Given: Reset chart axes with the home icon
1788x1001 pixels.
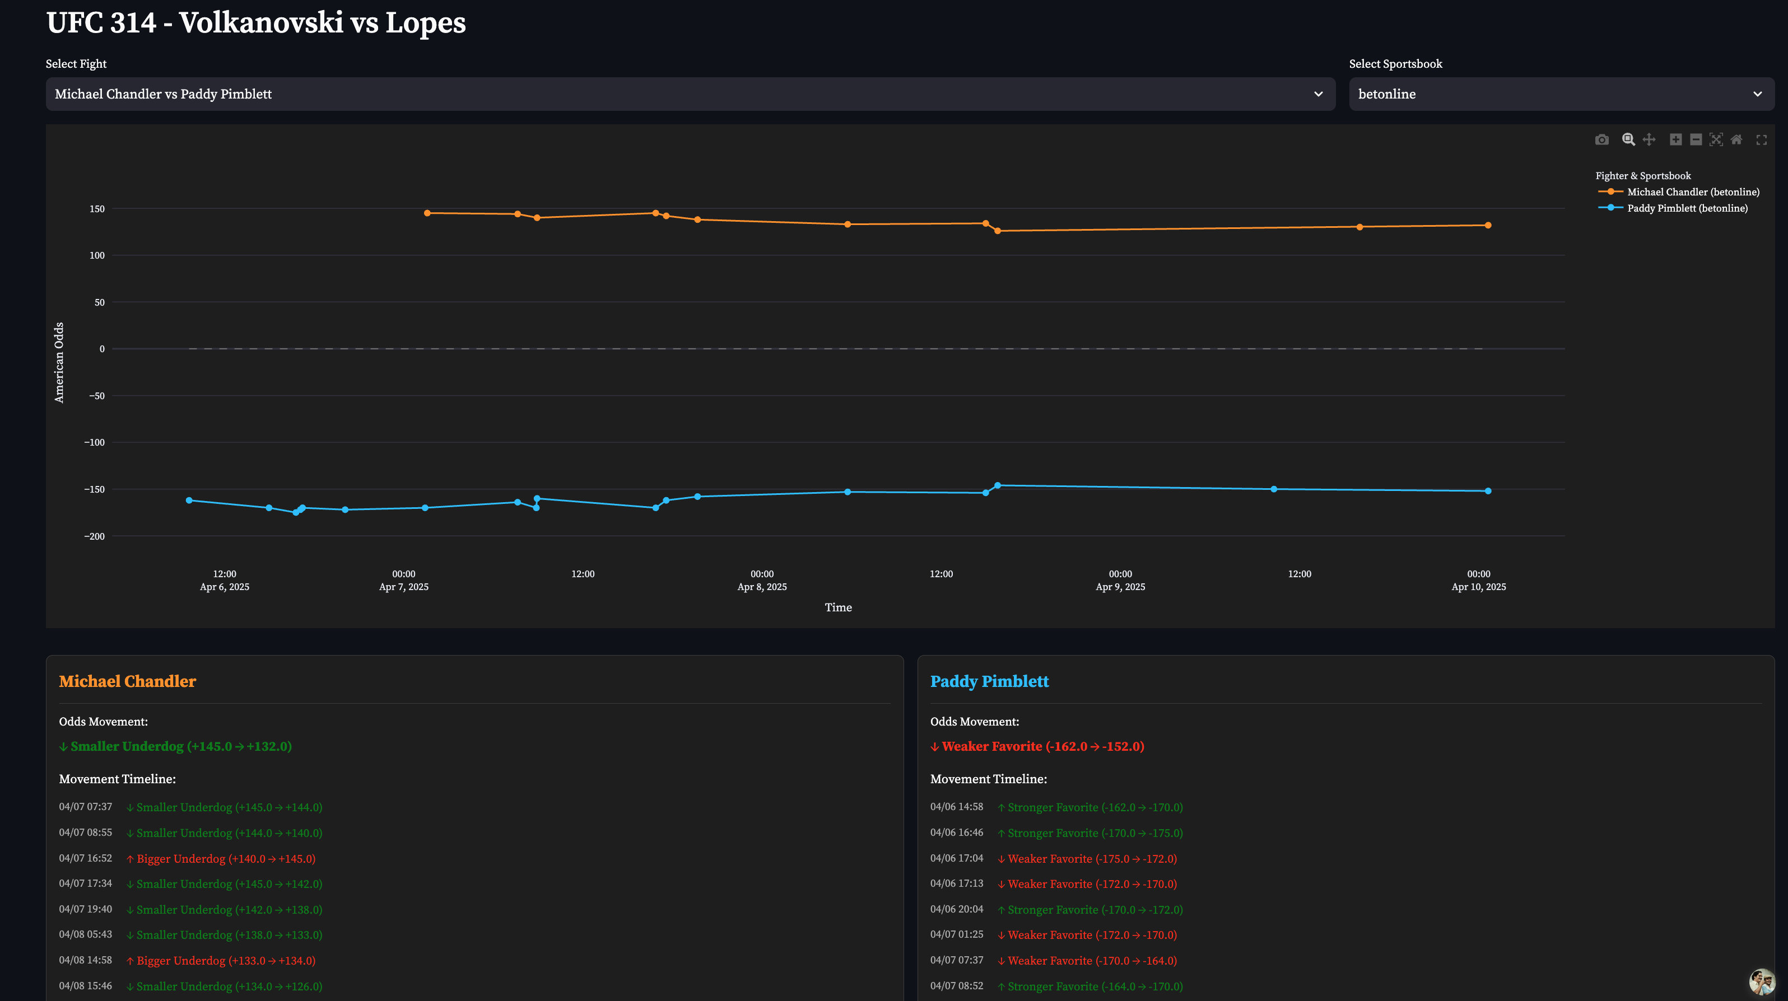Looking at the screenshot, I should (1735, 139).
